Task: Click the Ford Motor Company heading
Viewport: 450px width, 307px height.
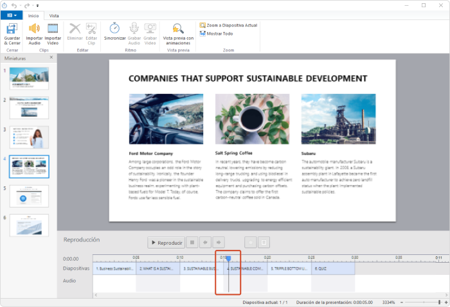Action: click(151, 153)
